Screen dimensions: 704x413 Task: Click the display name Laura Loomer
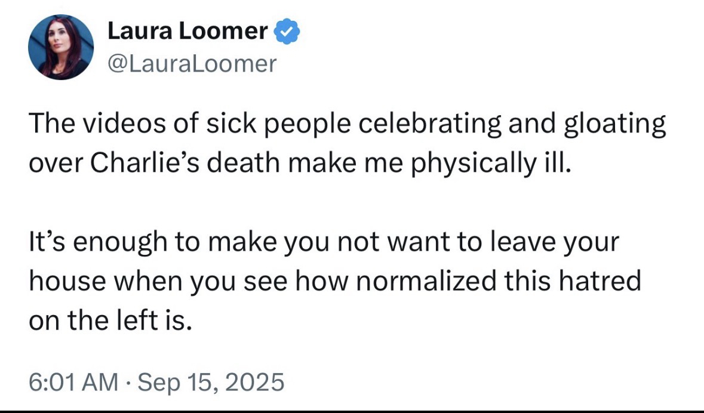click(187, 32)
